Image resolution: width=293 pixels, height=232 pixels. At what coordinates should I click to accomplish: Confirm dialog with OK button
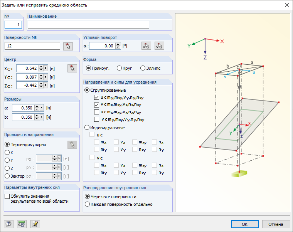pyautogui.click(x=245, y=224)
